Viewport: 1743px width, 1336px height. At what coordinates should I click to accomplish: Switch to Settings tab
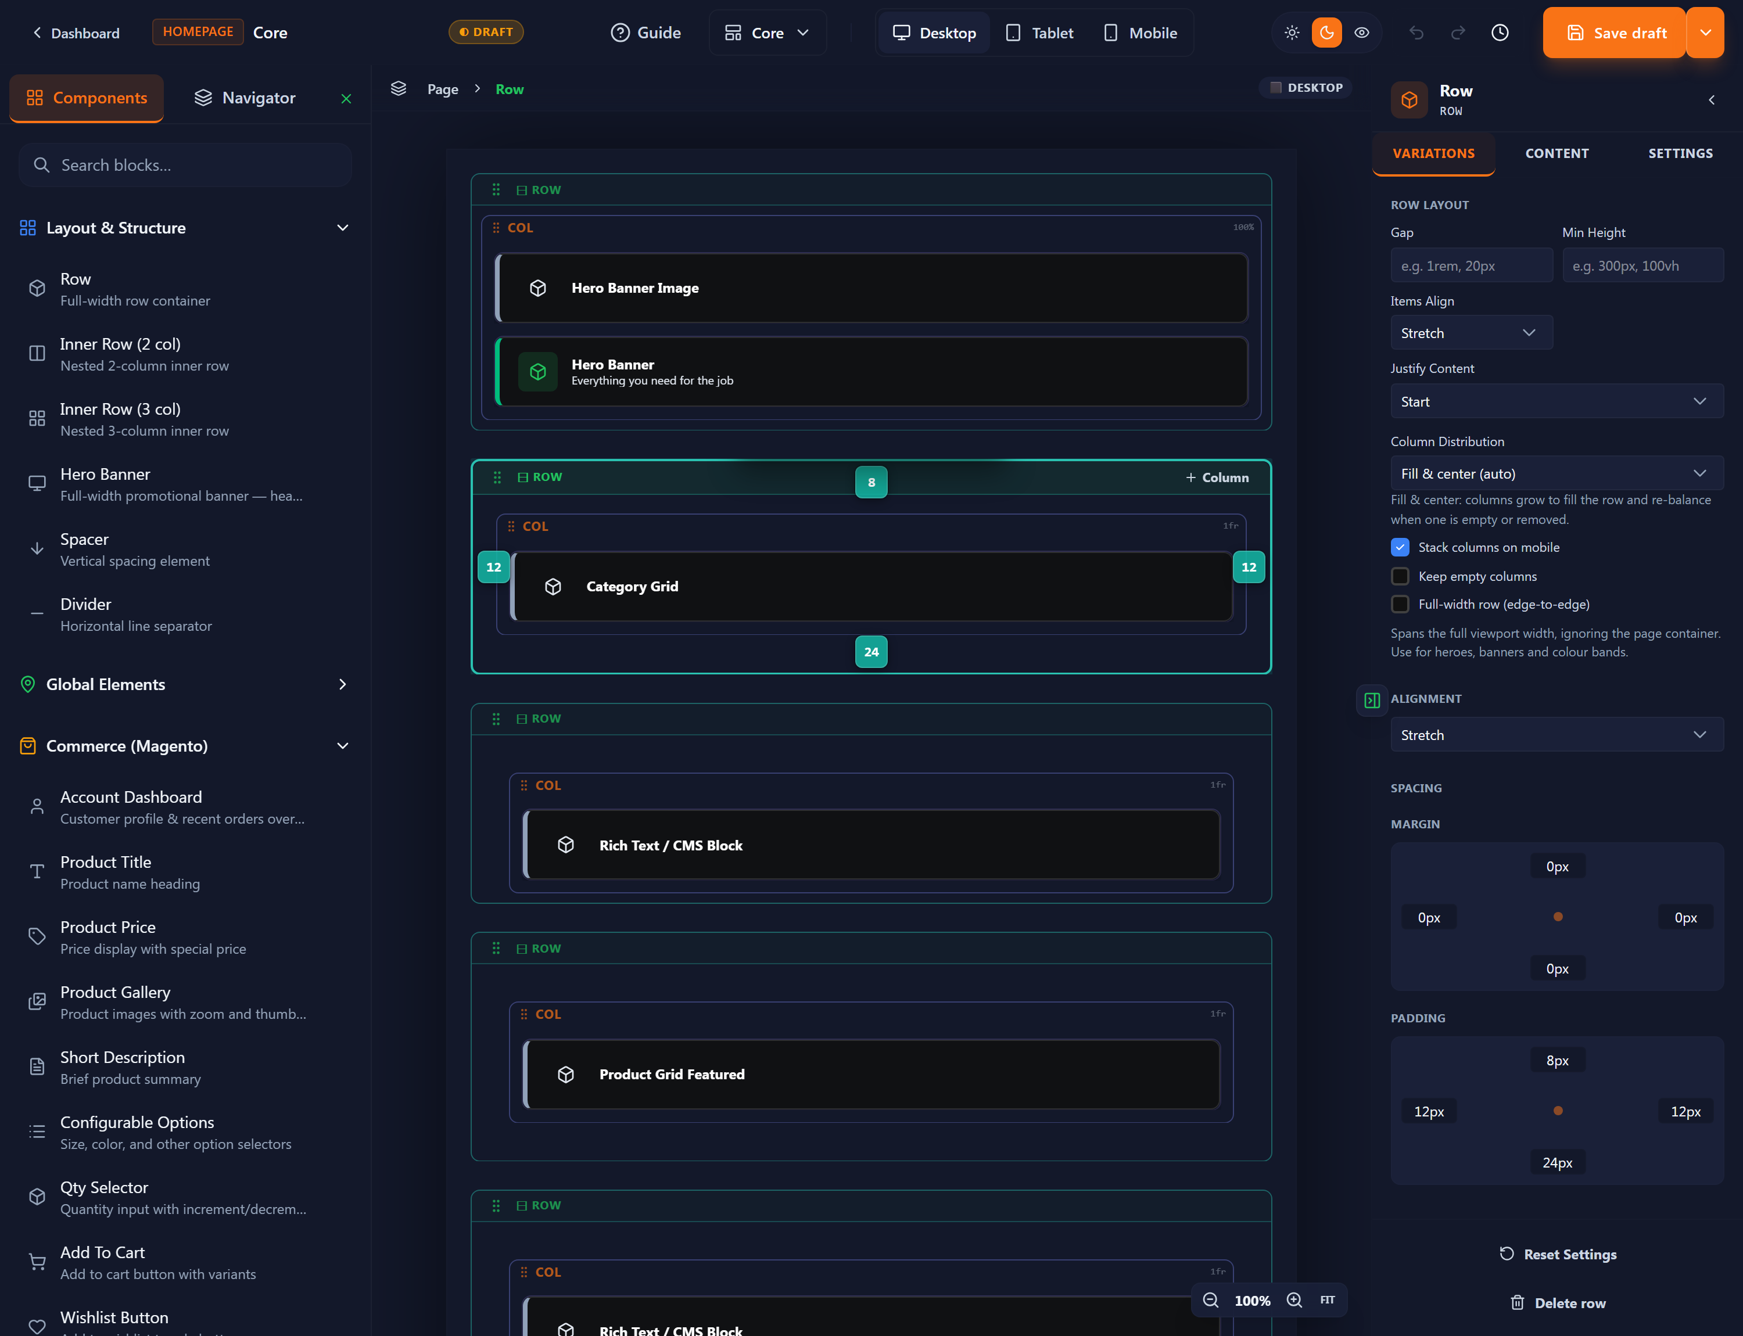(1680, 153)
